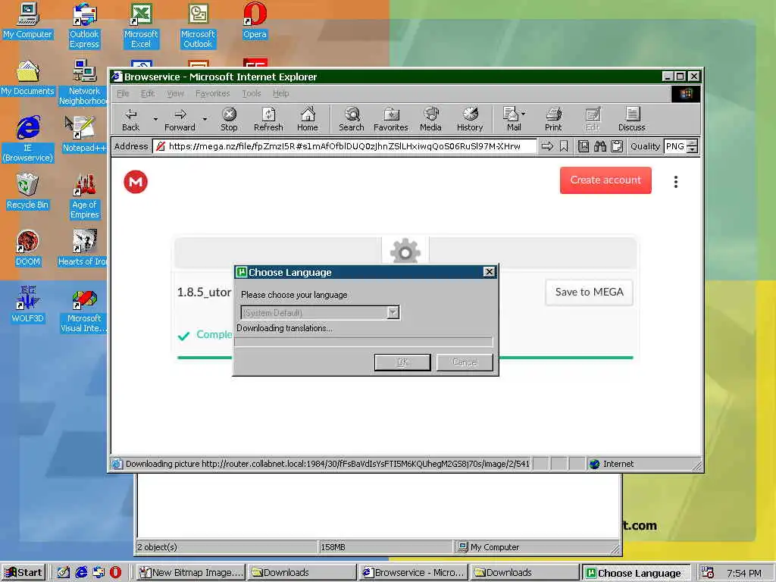Click the bookmark icon beside address bar
Image resolution: width=776 pixels, height=582 pixels.
(x=564, y=146)
